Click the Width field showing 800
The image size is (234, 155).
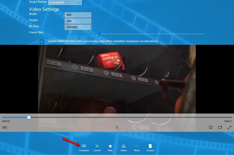click(x=78, y=15)
